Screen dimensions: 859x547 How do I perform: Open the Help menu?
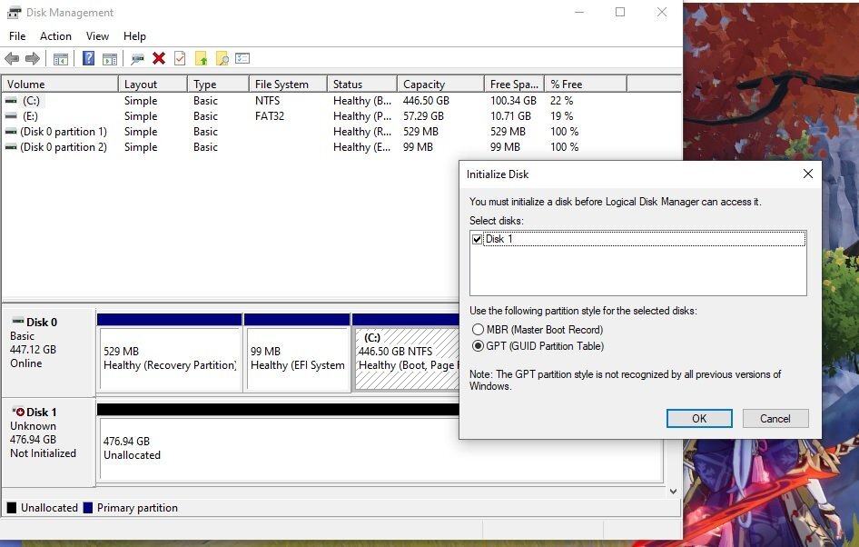pyautogui.click(x=134, y=36)
